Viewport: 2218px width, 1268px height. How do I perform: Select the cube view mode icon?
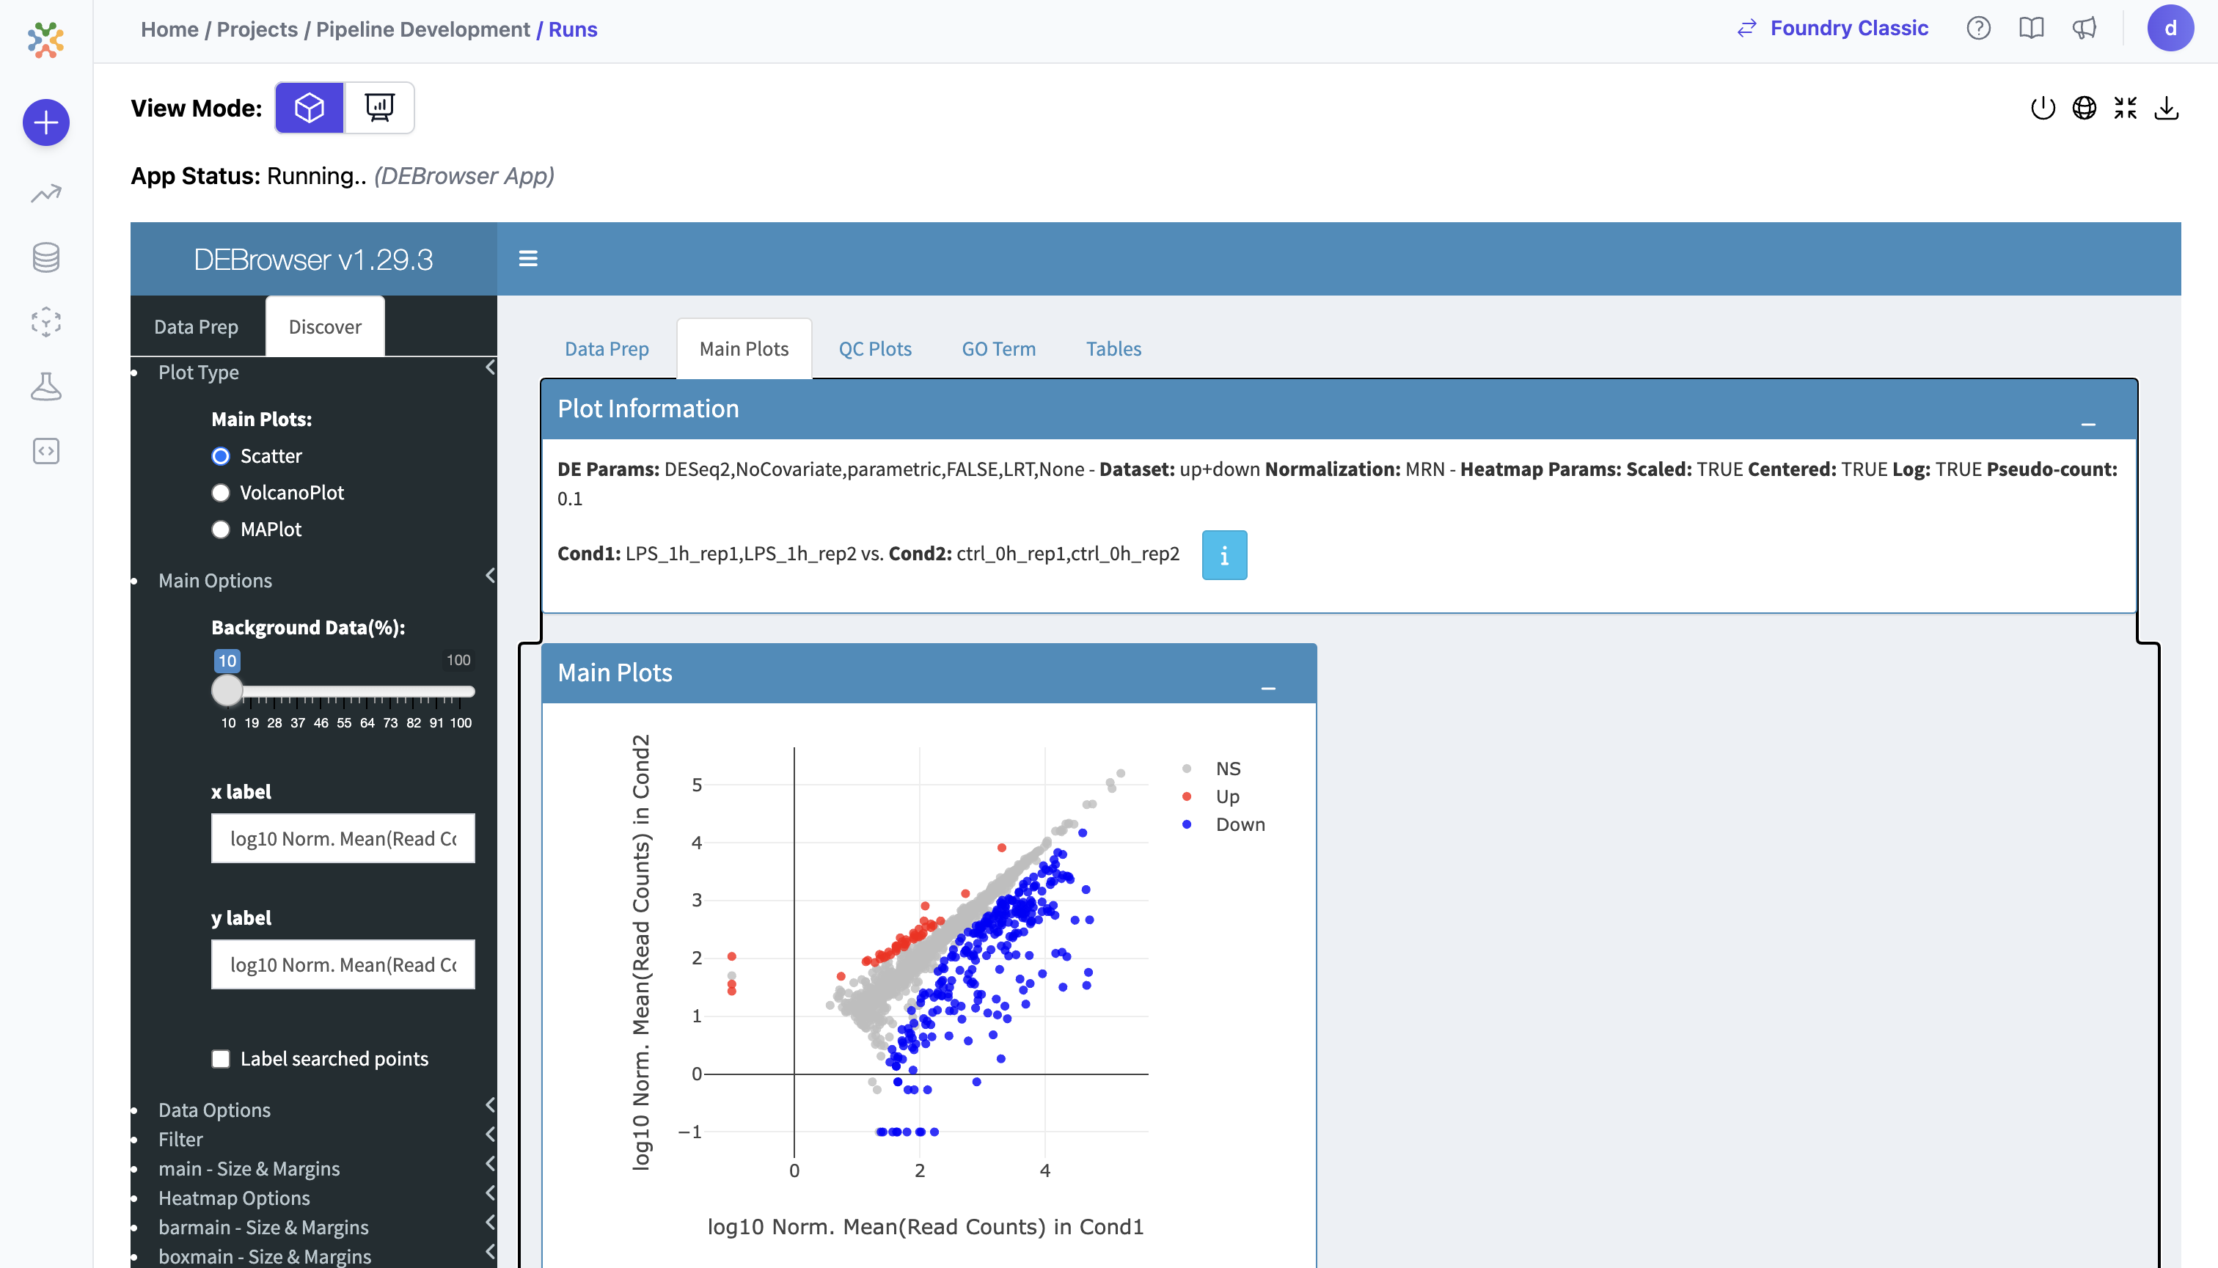click(x=310, y=107)
